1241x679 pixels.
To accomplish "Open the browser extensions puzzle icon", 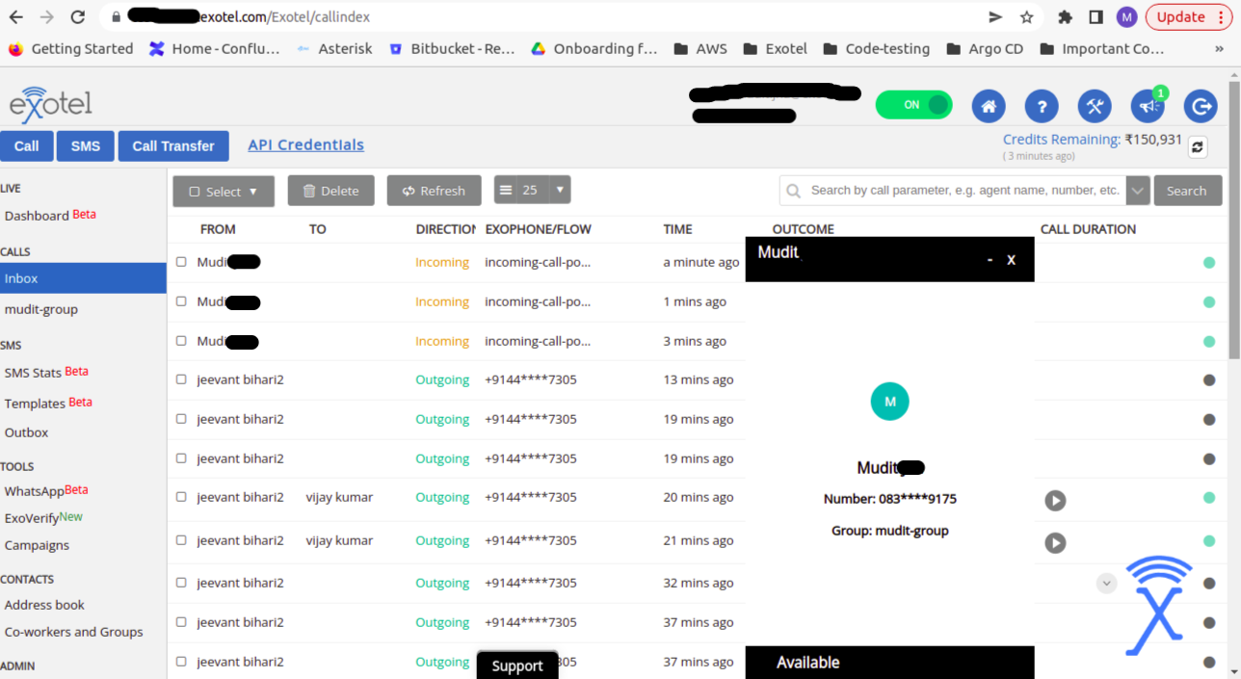I will click(x=1066, y=17).
